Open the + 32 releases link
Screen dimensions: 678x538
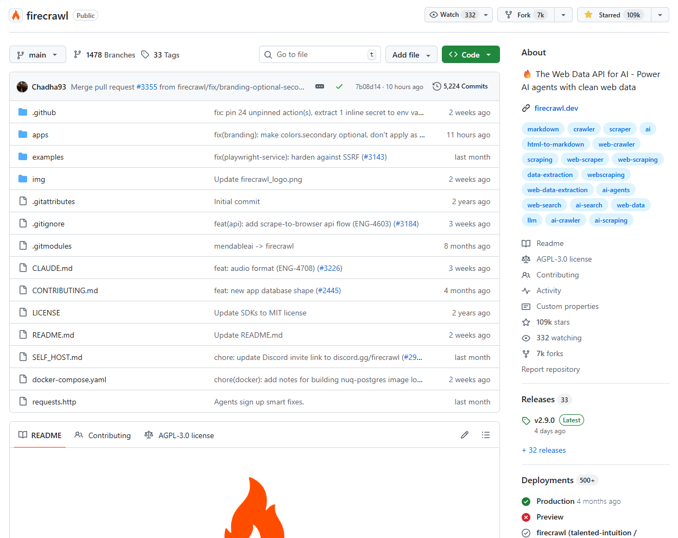click(x=544, y=450)
